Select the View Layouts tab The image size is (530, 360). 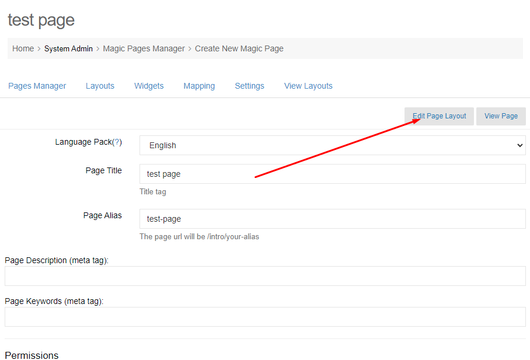click(308, 86)
